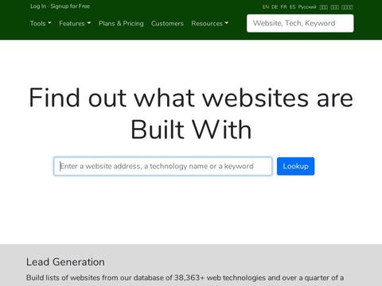The width and height of the screenshot is (382, 286).
Task: Expand the Resources dropdown menu
Action: 210,23
